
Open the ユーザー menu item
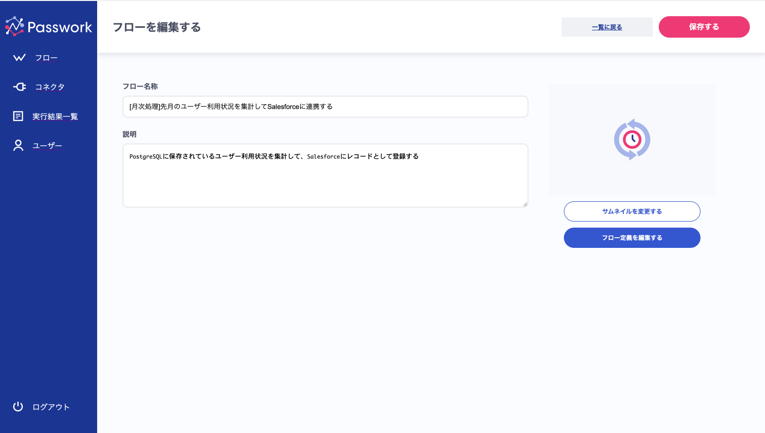coord(47,146)
